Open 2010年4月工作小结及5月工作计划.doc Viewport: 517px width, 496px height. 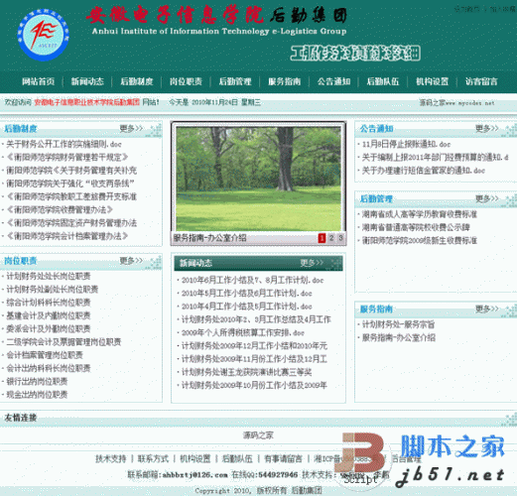[247, 307]
